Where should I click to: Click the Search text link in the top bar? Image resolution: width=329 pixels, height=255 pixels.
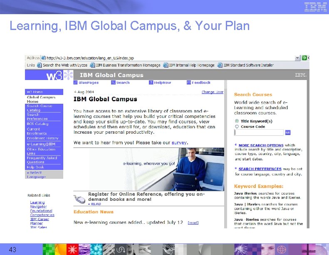[x=123, y=82]
